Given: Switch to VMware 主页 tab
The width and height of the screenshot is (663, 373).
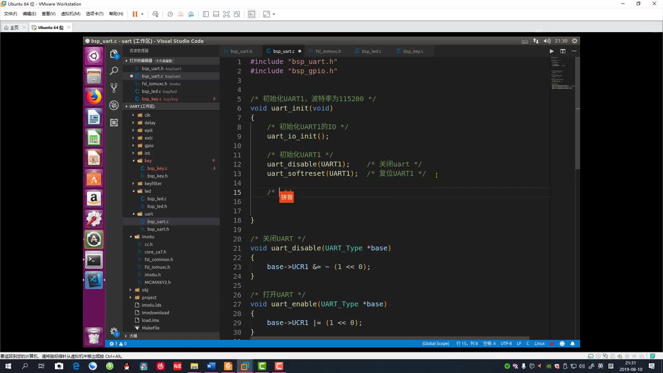Looking at the screenshot, I should pyautogui.click(x=13, y=27).
